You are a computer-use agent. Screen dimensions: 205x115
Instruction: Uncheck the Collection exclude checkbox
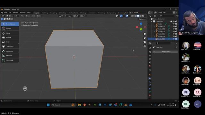171,21
